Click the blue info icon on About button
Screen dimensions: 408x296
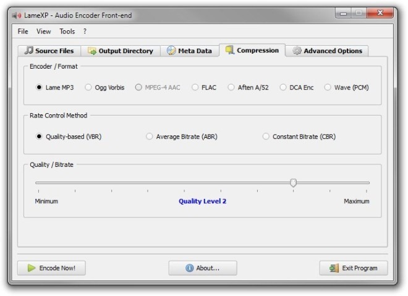(x=189, y=268)
